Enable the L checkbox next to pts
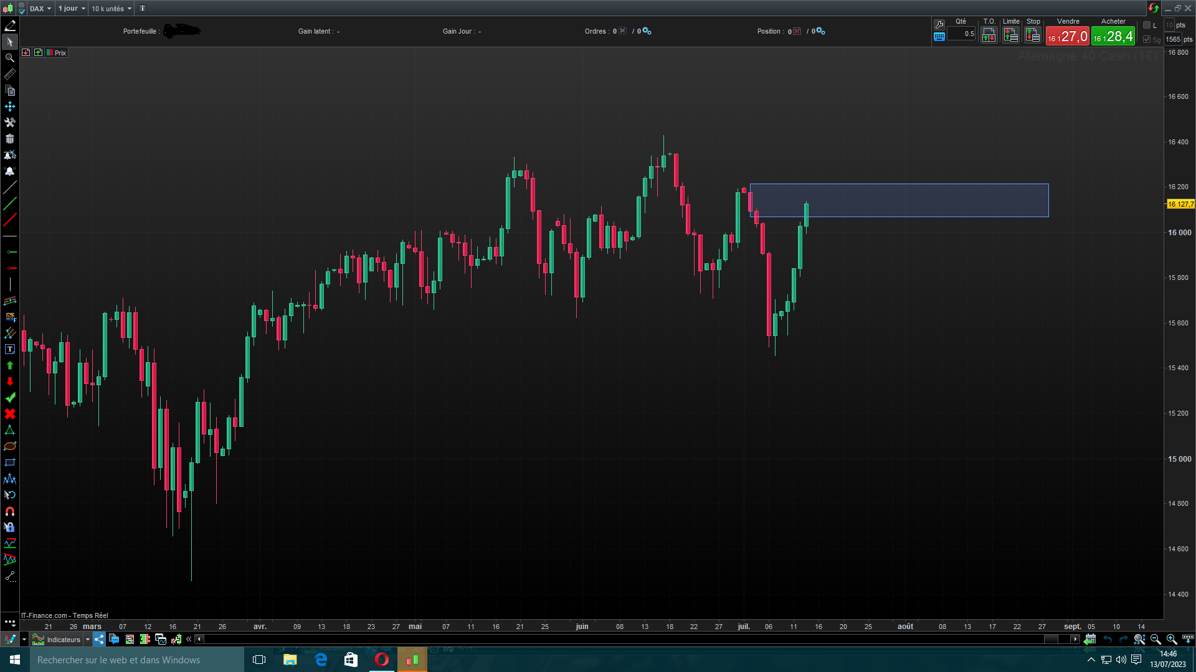The width and height of the screenshot is (1196, 672). [x=1147, y=26]
